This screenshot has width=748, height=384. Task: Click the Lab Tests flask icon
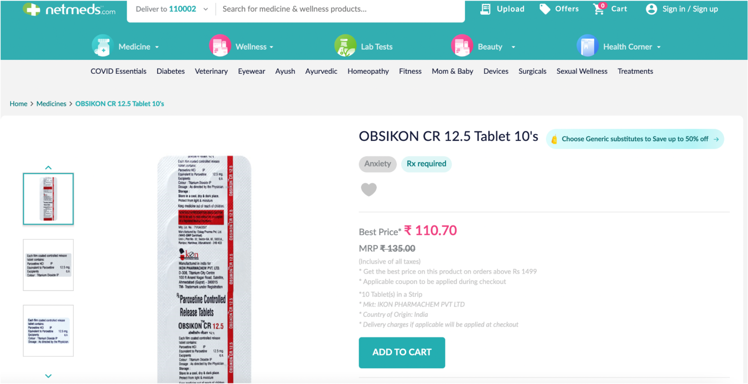coord(345,46)
